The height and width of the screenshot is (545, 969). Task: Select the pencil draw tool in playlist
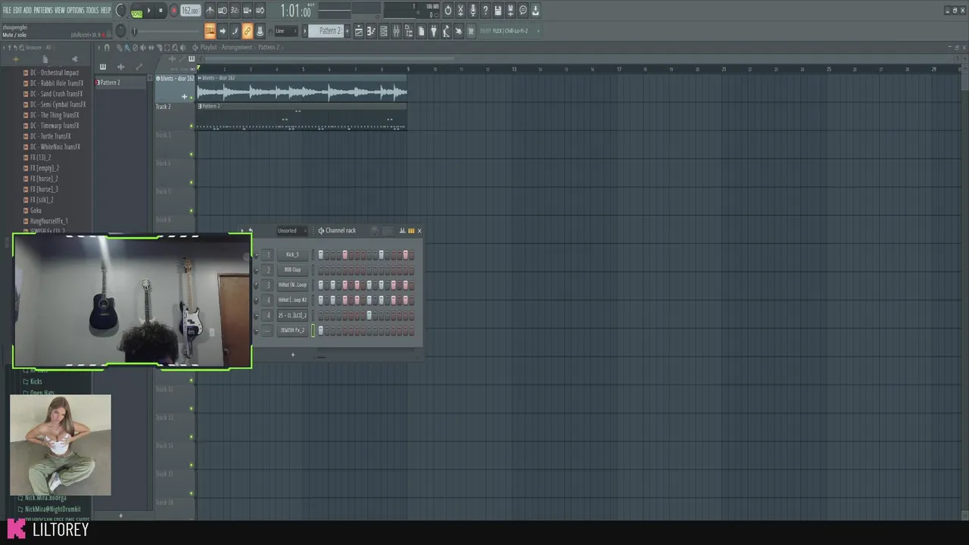[x=118, y=47]
